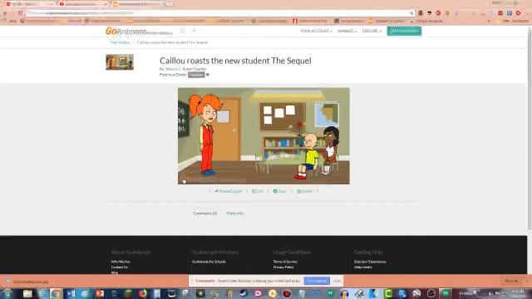Screen dimensions: 532x299
Task: Switch to the More Info tab
Action: pyautogui.click(x=234, y=213)
